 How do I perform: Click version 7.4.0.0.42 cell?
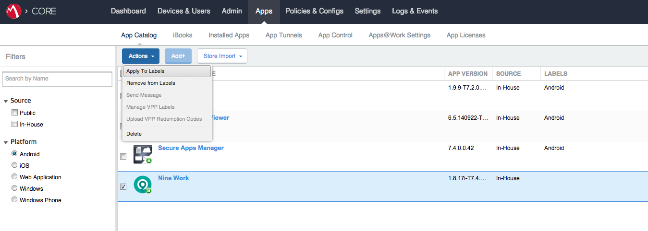(x=461, y=148)
